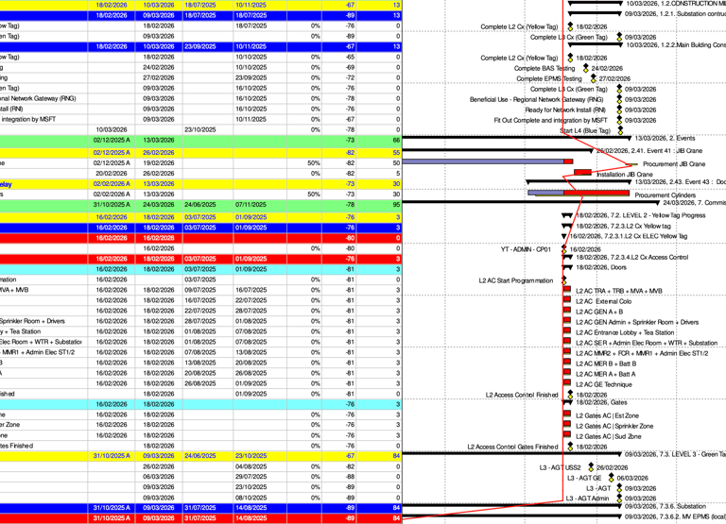Image resolution: width=726 pixels, height=524 pixels.
Task: Click the 08/10/2025 date cell
Action: (x=251, y=498)
